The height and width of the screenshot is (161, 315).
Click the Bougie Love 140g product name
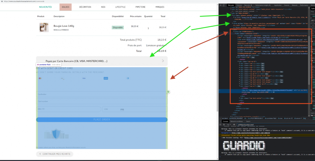64,26
